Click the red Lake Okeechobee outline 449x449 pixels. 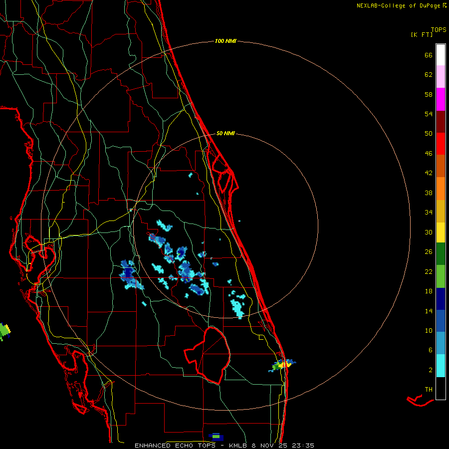click(x=207, y=355)
